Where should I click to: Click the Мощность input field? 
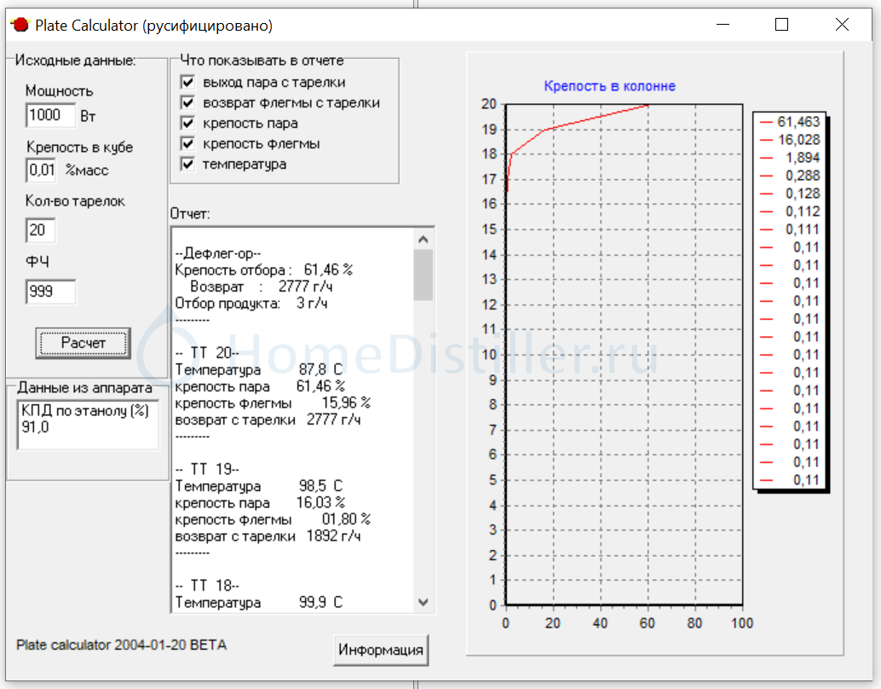50,115
